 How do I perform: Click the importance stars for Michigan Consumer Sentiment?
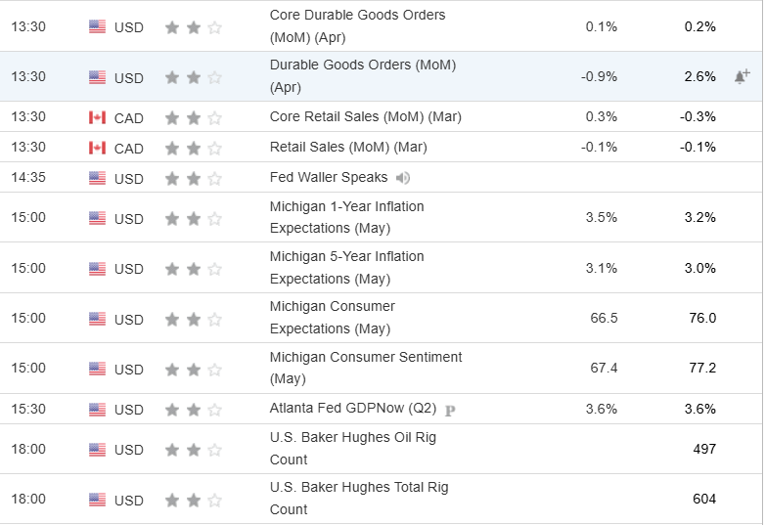click(194, 369)
